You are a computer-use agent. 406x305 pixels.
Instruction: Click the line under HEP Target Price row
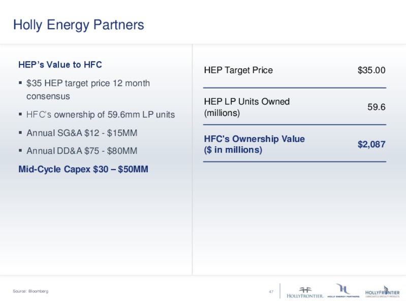click(295, 88)
